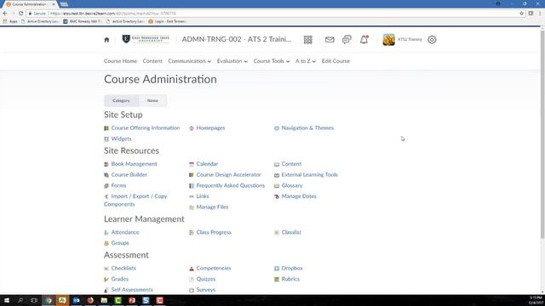The height and width of the screenshot is (306, 545).
Task: Expand the A to Z dropdown menu
Action: pos(306,61)
